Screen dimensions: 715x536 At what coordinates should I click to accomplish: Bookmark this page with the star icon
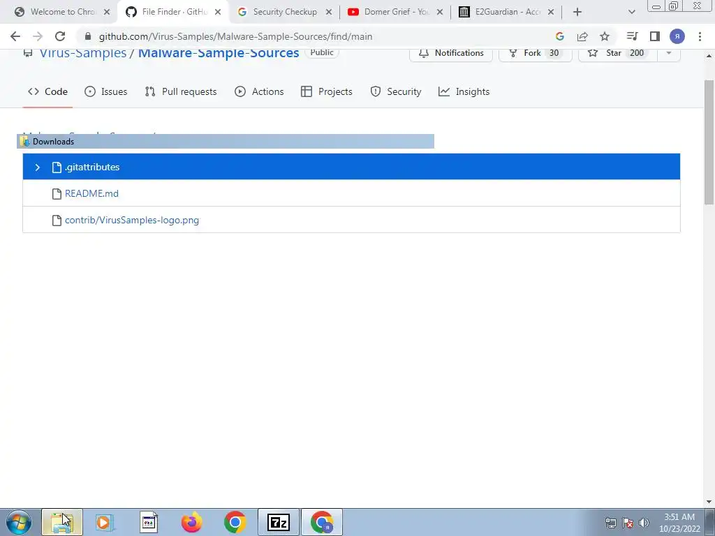point(605,36)
